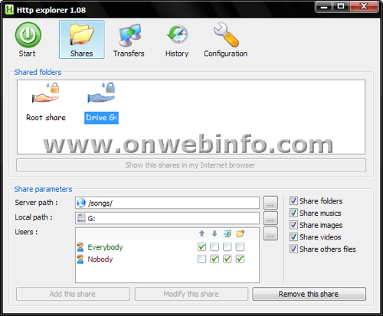Click the recycle bin column header icon

(x=227, y=233)
